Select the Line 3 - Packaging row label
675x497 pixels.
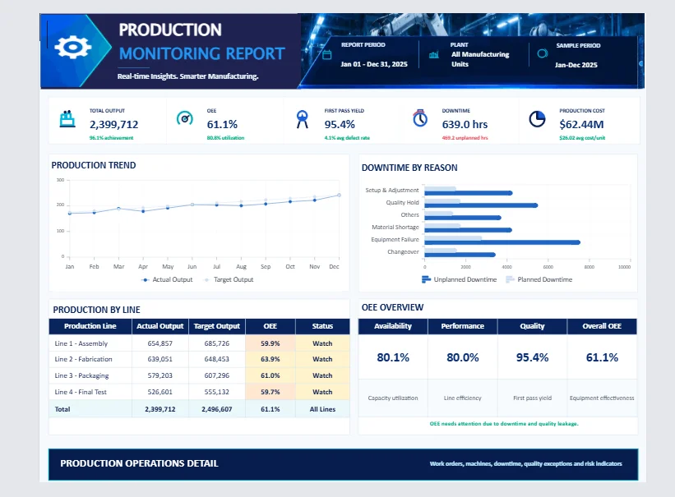(81, 375)
